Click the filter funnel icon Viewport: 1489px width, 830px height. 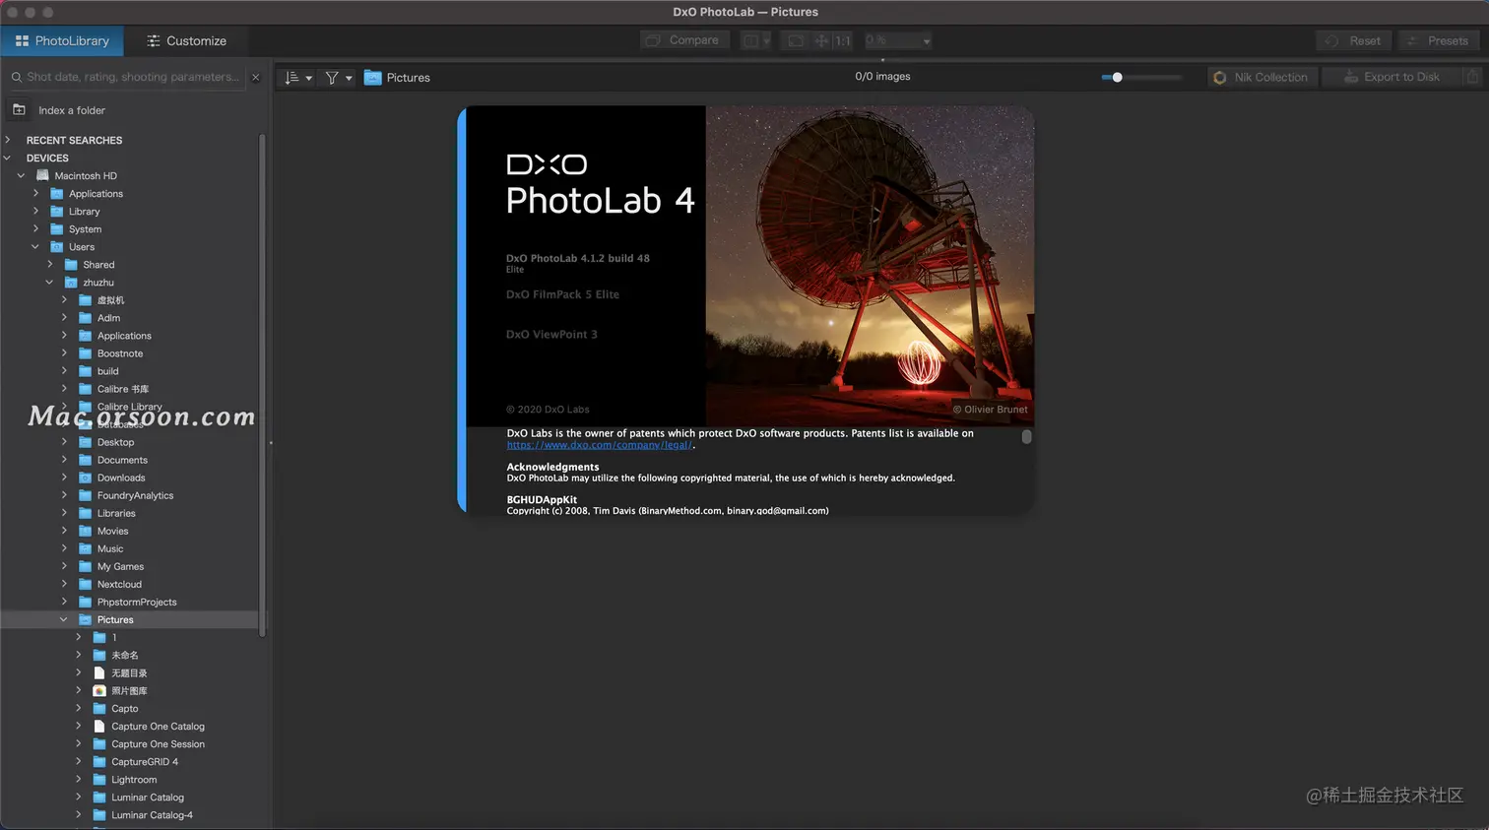pyautogui.click(x=332, y=77)
